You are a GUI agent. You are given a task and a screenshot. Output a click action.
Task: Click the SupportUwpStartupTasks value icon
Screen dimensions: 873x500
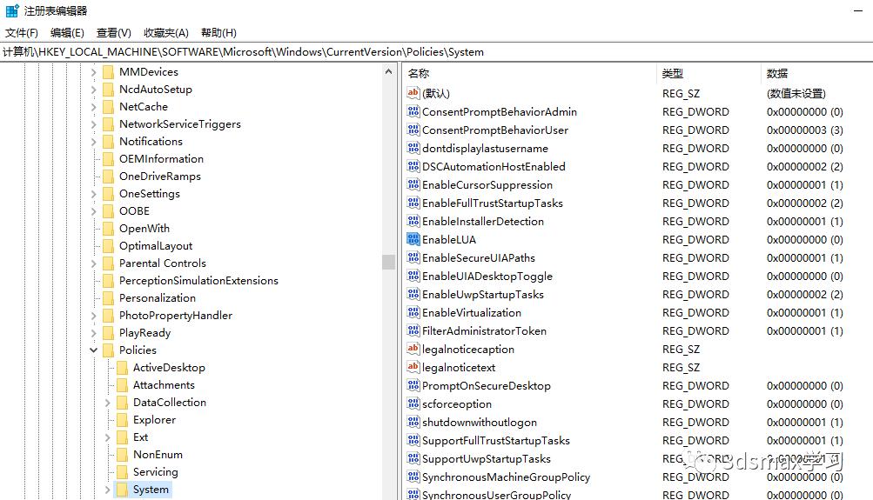click(413, 459)
